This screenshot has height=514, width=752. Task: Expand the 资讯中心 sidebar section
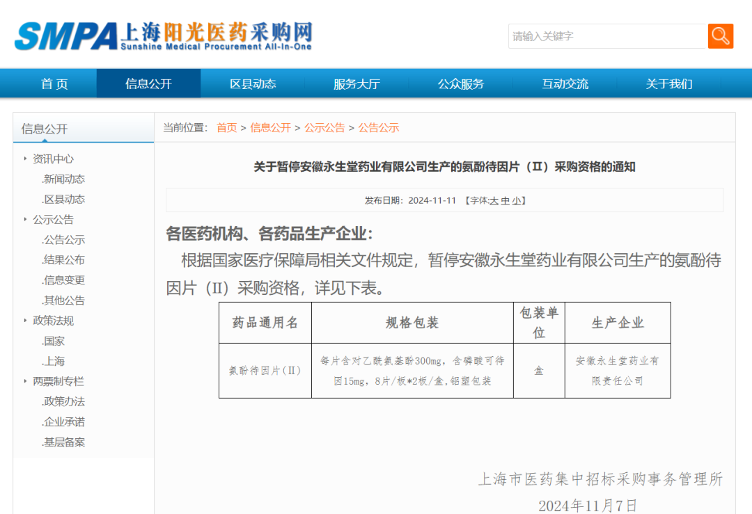pyautogui.click(x=53, y=159)
